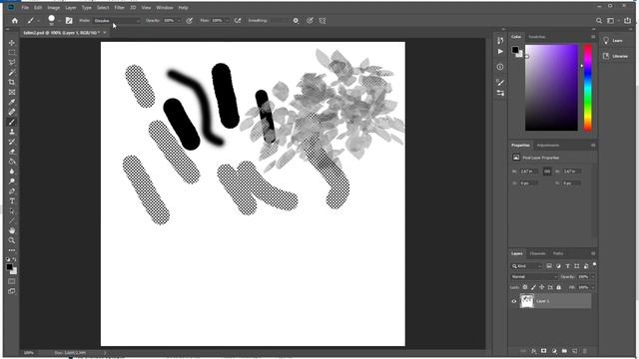
Task: Switch to the Channels tab
Action: [537, 253]
